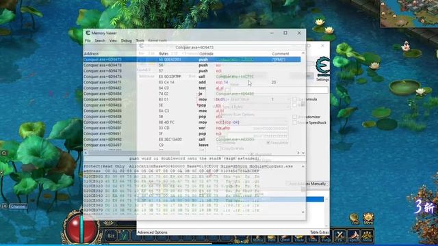Open the Social icon in the game bar
Image resolution: width=438 pixels, height=246 pixels.
367,236
